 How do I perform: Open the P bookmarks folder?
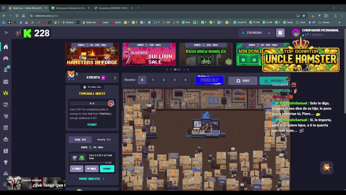click(x=157, y=22)
